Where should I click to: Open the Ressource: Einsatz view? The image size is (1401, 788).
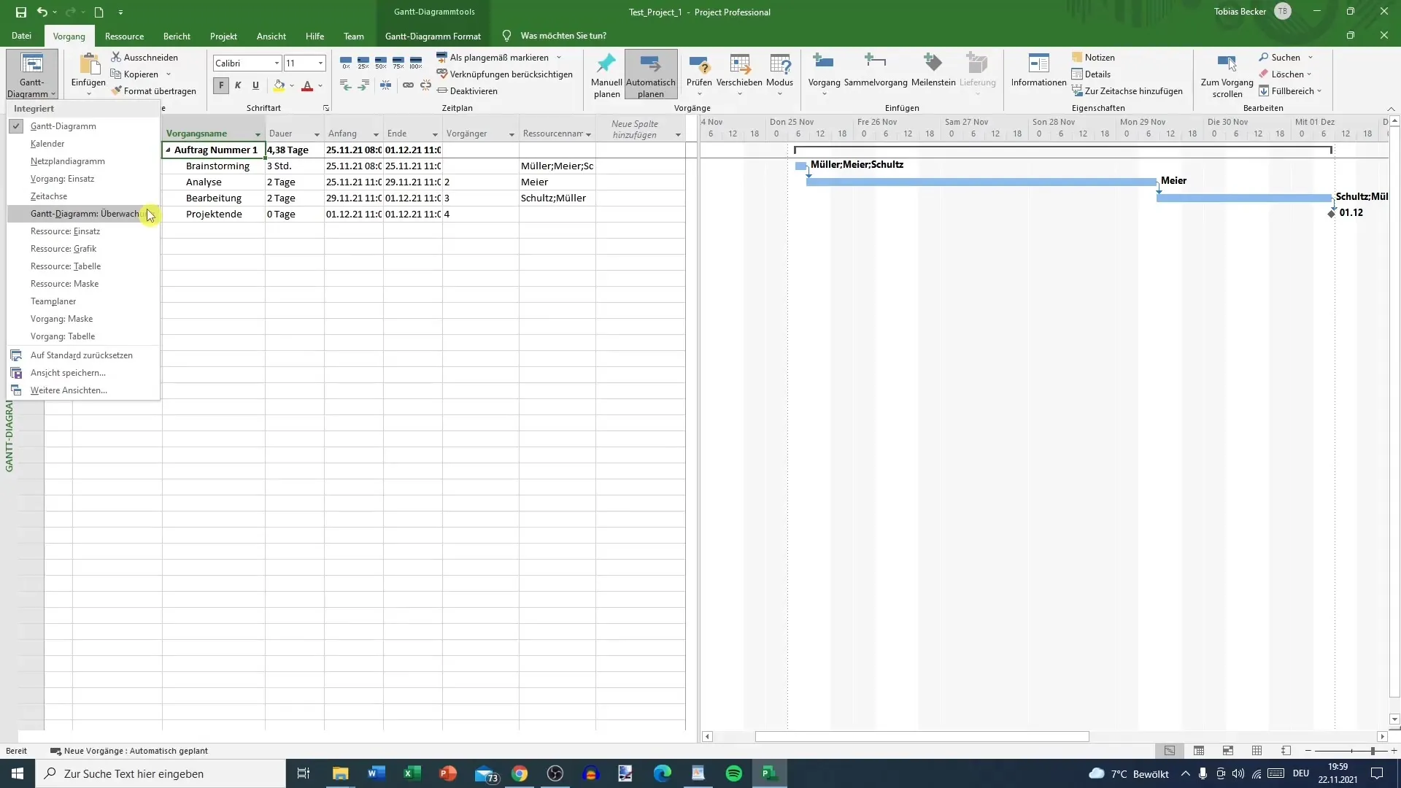[x=64, y=231]
